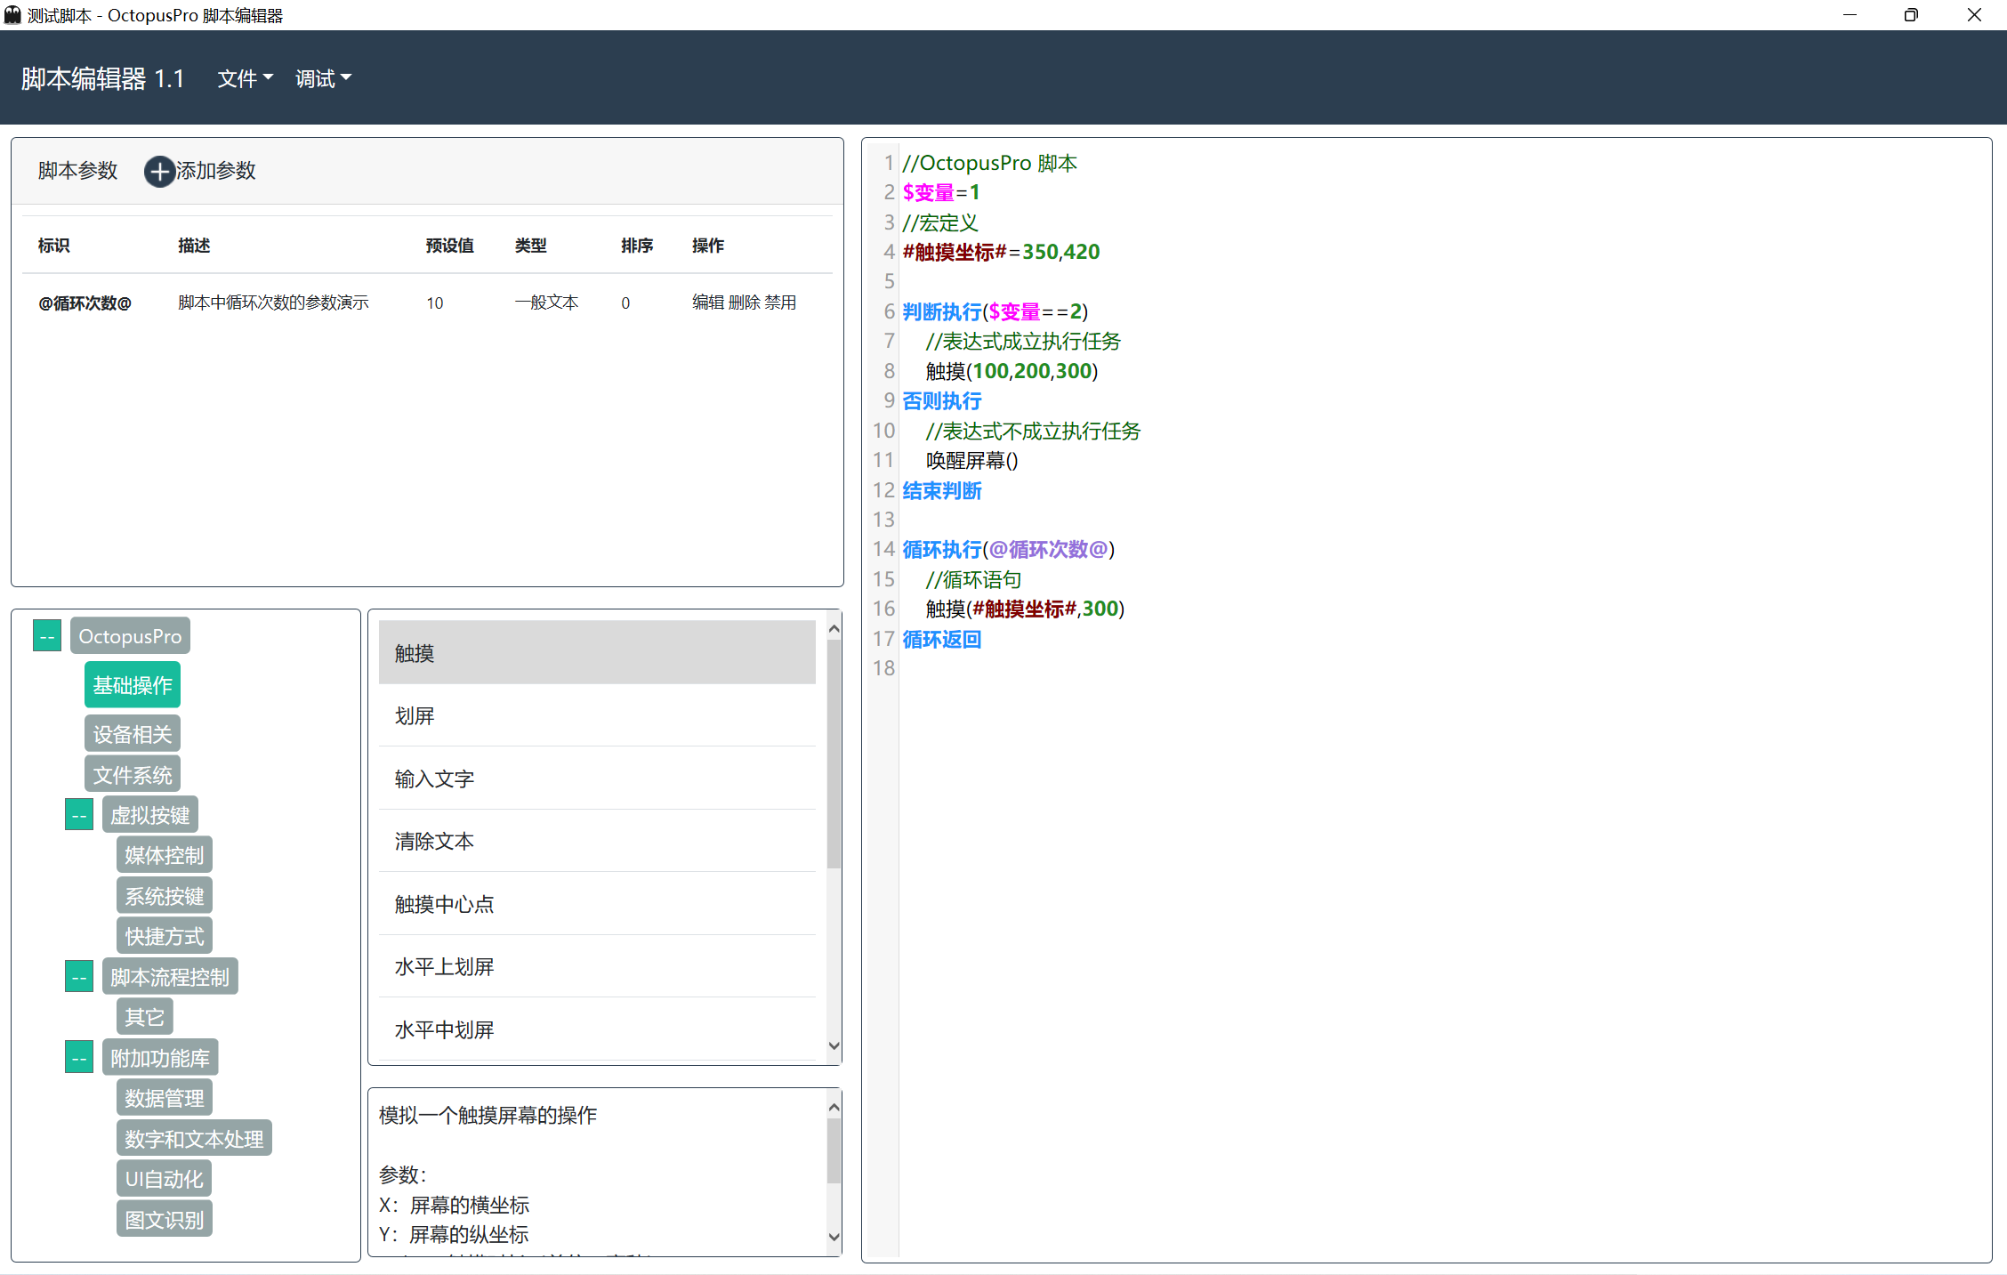Collapse the OctopusPro root tree node
Viewport: 2007px width, 1275px height.
coord(47,636)
